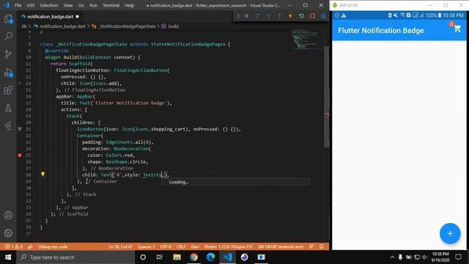Change end of line sequence CRLF

(x=181, y=246)
